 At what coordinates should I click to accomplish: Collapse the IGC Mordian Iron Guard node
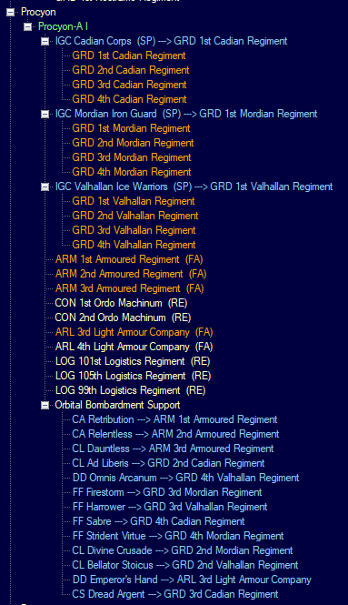[x=45, y=115]
